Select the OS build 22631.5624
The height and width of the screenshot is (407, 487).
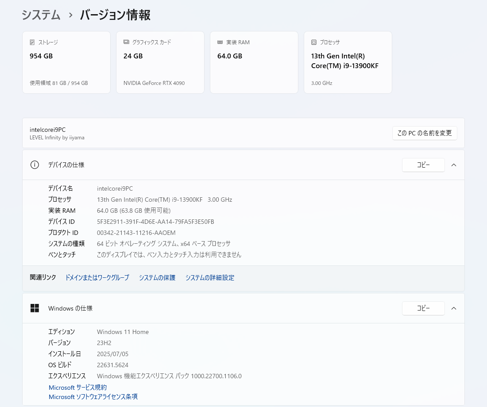(112, 365)
